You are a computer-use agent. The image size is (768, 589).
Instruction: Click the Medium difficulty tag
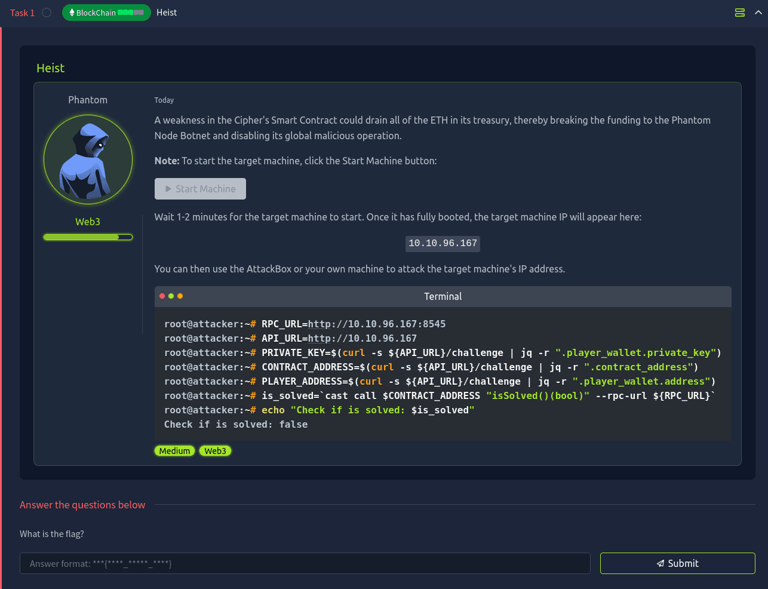(x=174, y=451)
